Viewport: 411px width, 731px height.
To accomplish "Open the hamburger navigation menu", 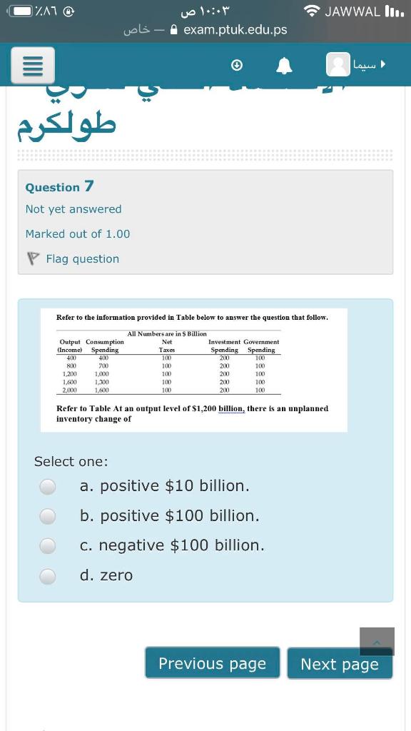I will pos(32,65).
